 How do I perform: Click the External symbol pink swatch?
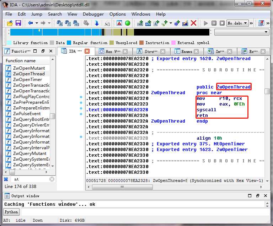[173, 43]
